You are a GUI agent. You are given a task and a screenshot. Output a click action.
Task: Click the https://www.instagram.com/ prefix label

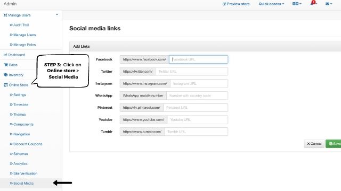coord(145,83)
